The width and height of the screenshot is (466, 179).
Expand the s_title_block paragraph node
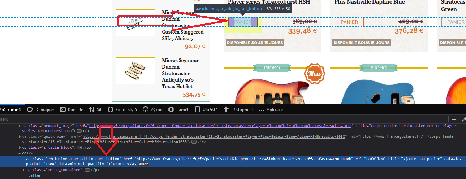coord(20,148)
